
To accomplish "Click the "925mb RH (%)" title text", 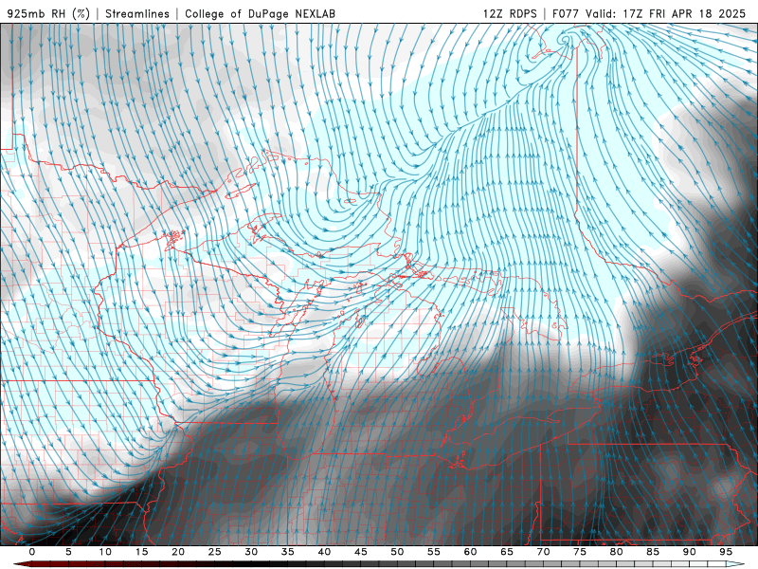I will [48, 13].
